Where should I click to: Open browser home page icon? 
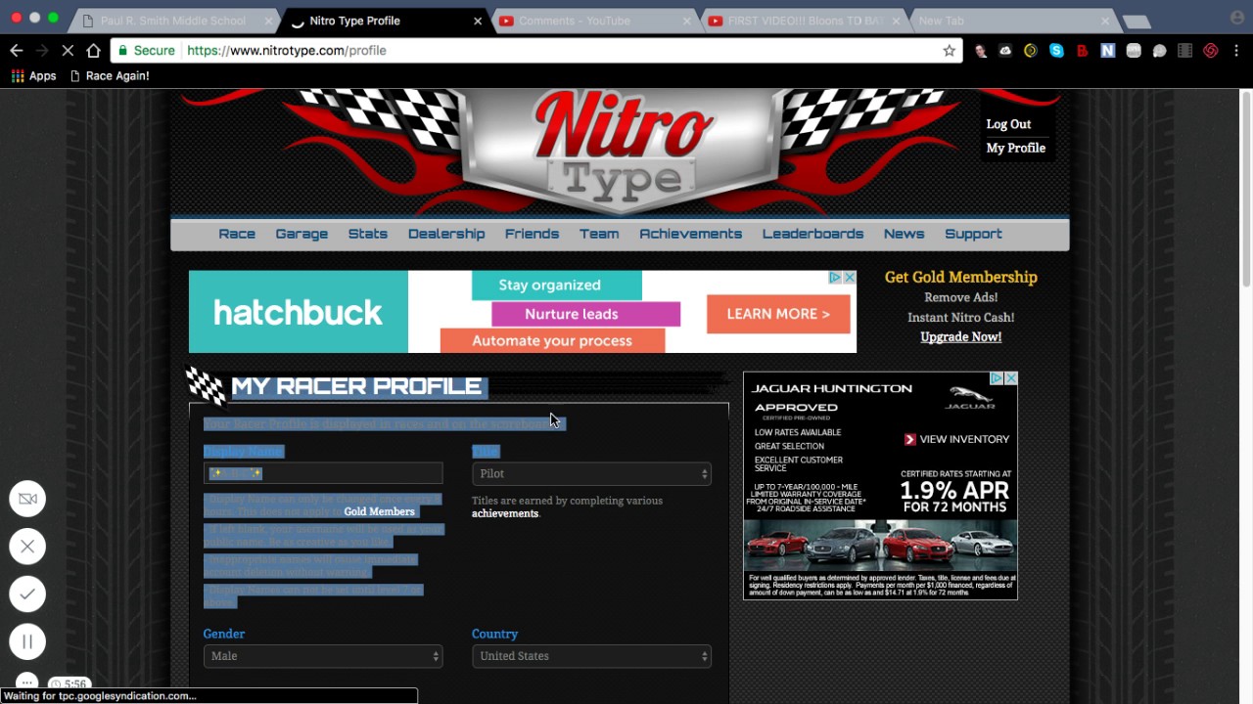(93, 51)
